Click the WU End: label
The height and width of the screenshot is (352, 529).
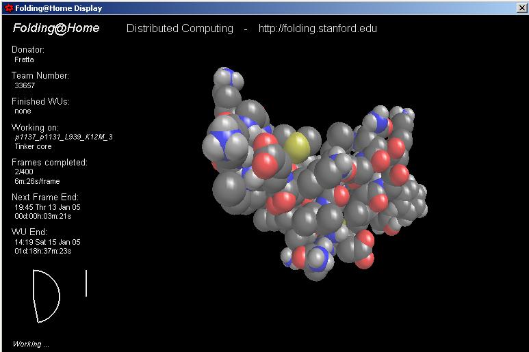pyautogui.click(x=29, y=232)
